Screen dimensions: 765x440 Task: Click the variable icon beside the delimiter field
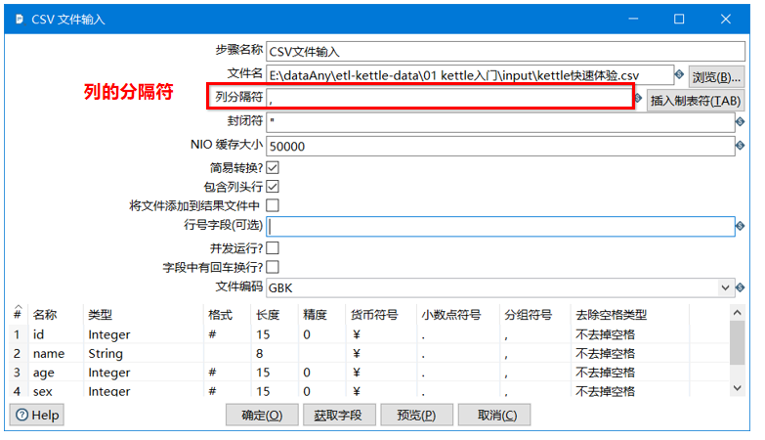coord(639,98)
